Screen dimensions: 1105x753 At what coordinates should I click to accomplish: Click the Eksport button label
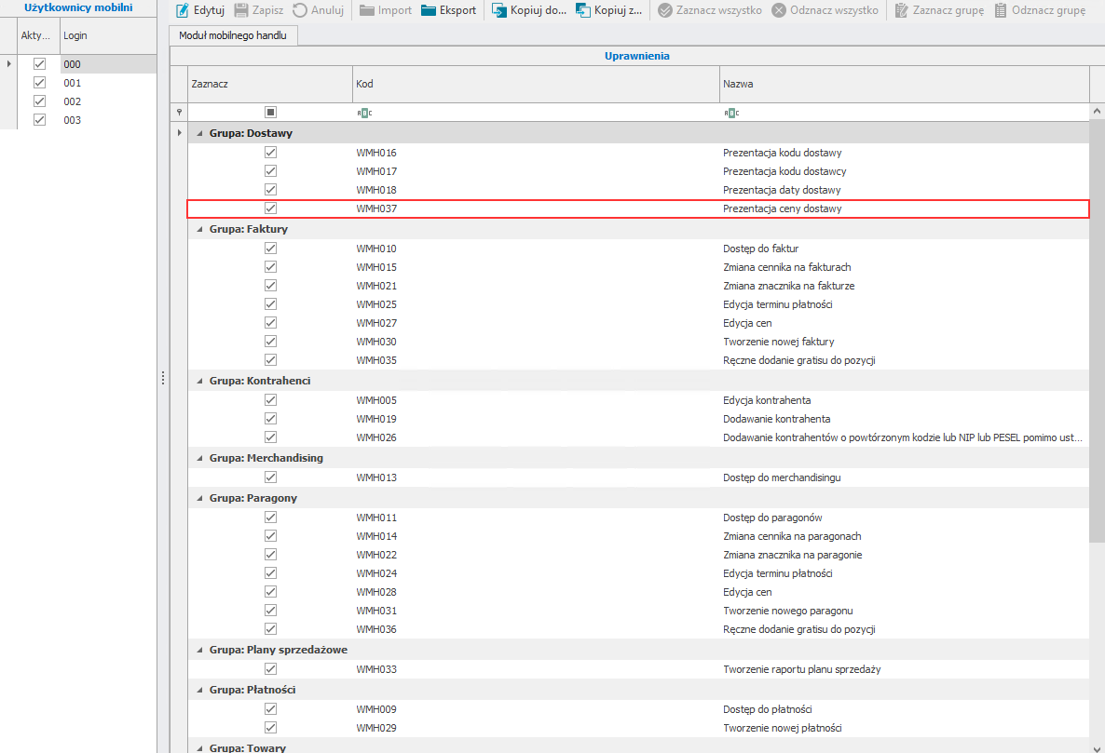tap(458, 10)
